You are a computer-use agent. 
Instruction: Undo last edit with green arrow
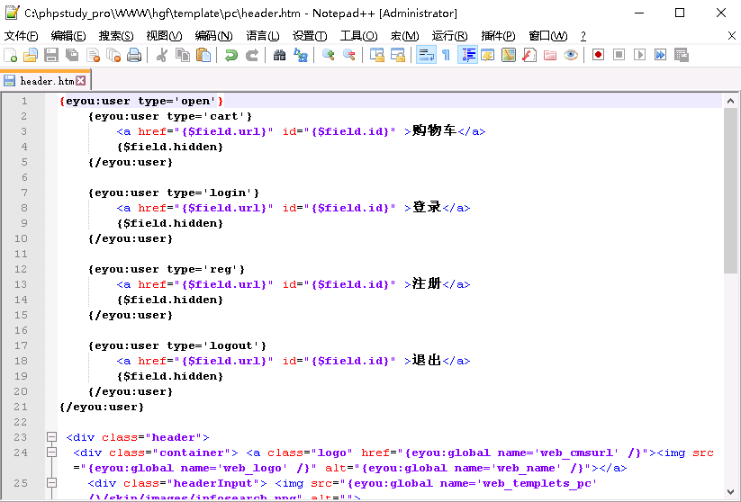(231, 55)
